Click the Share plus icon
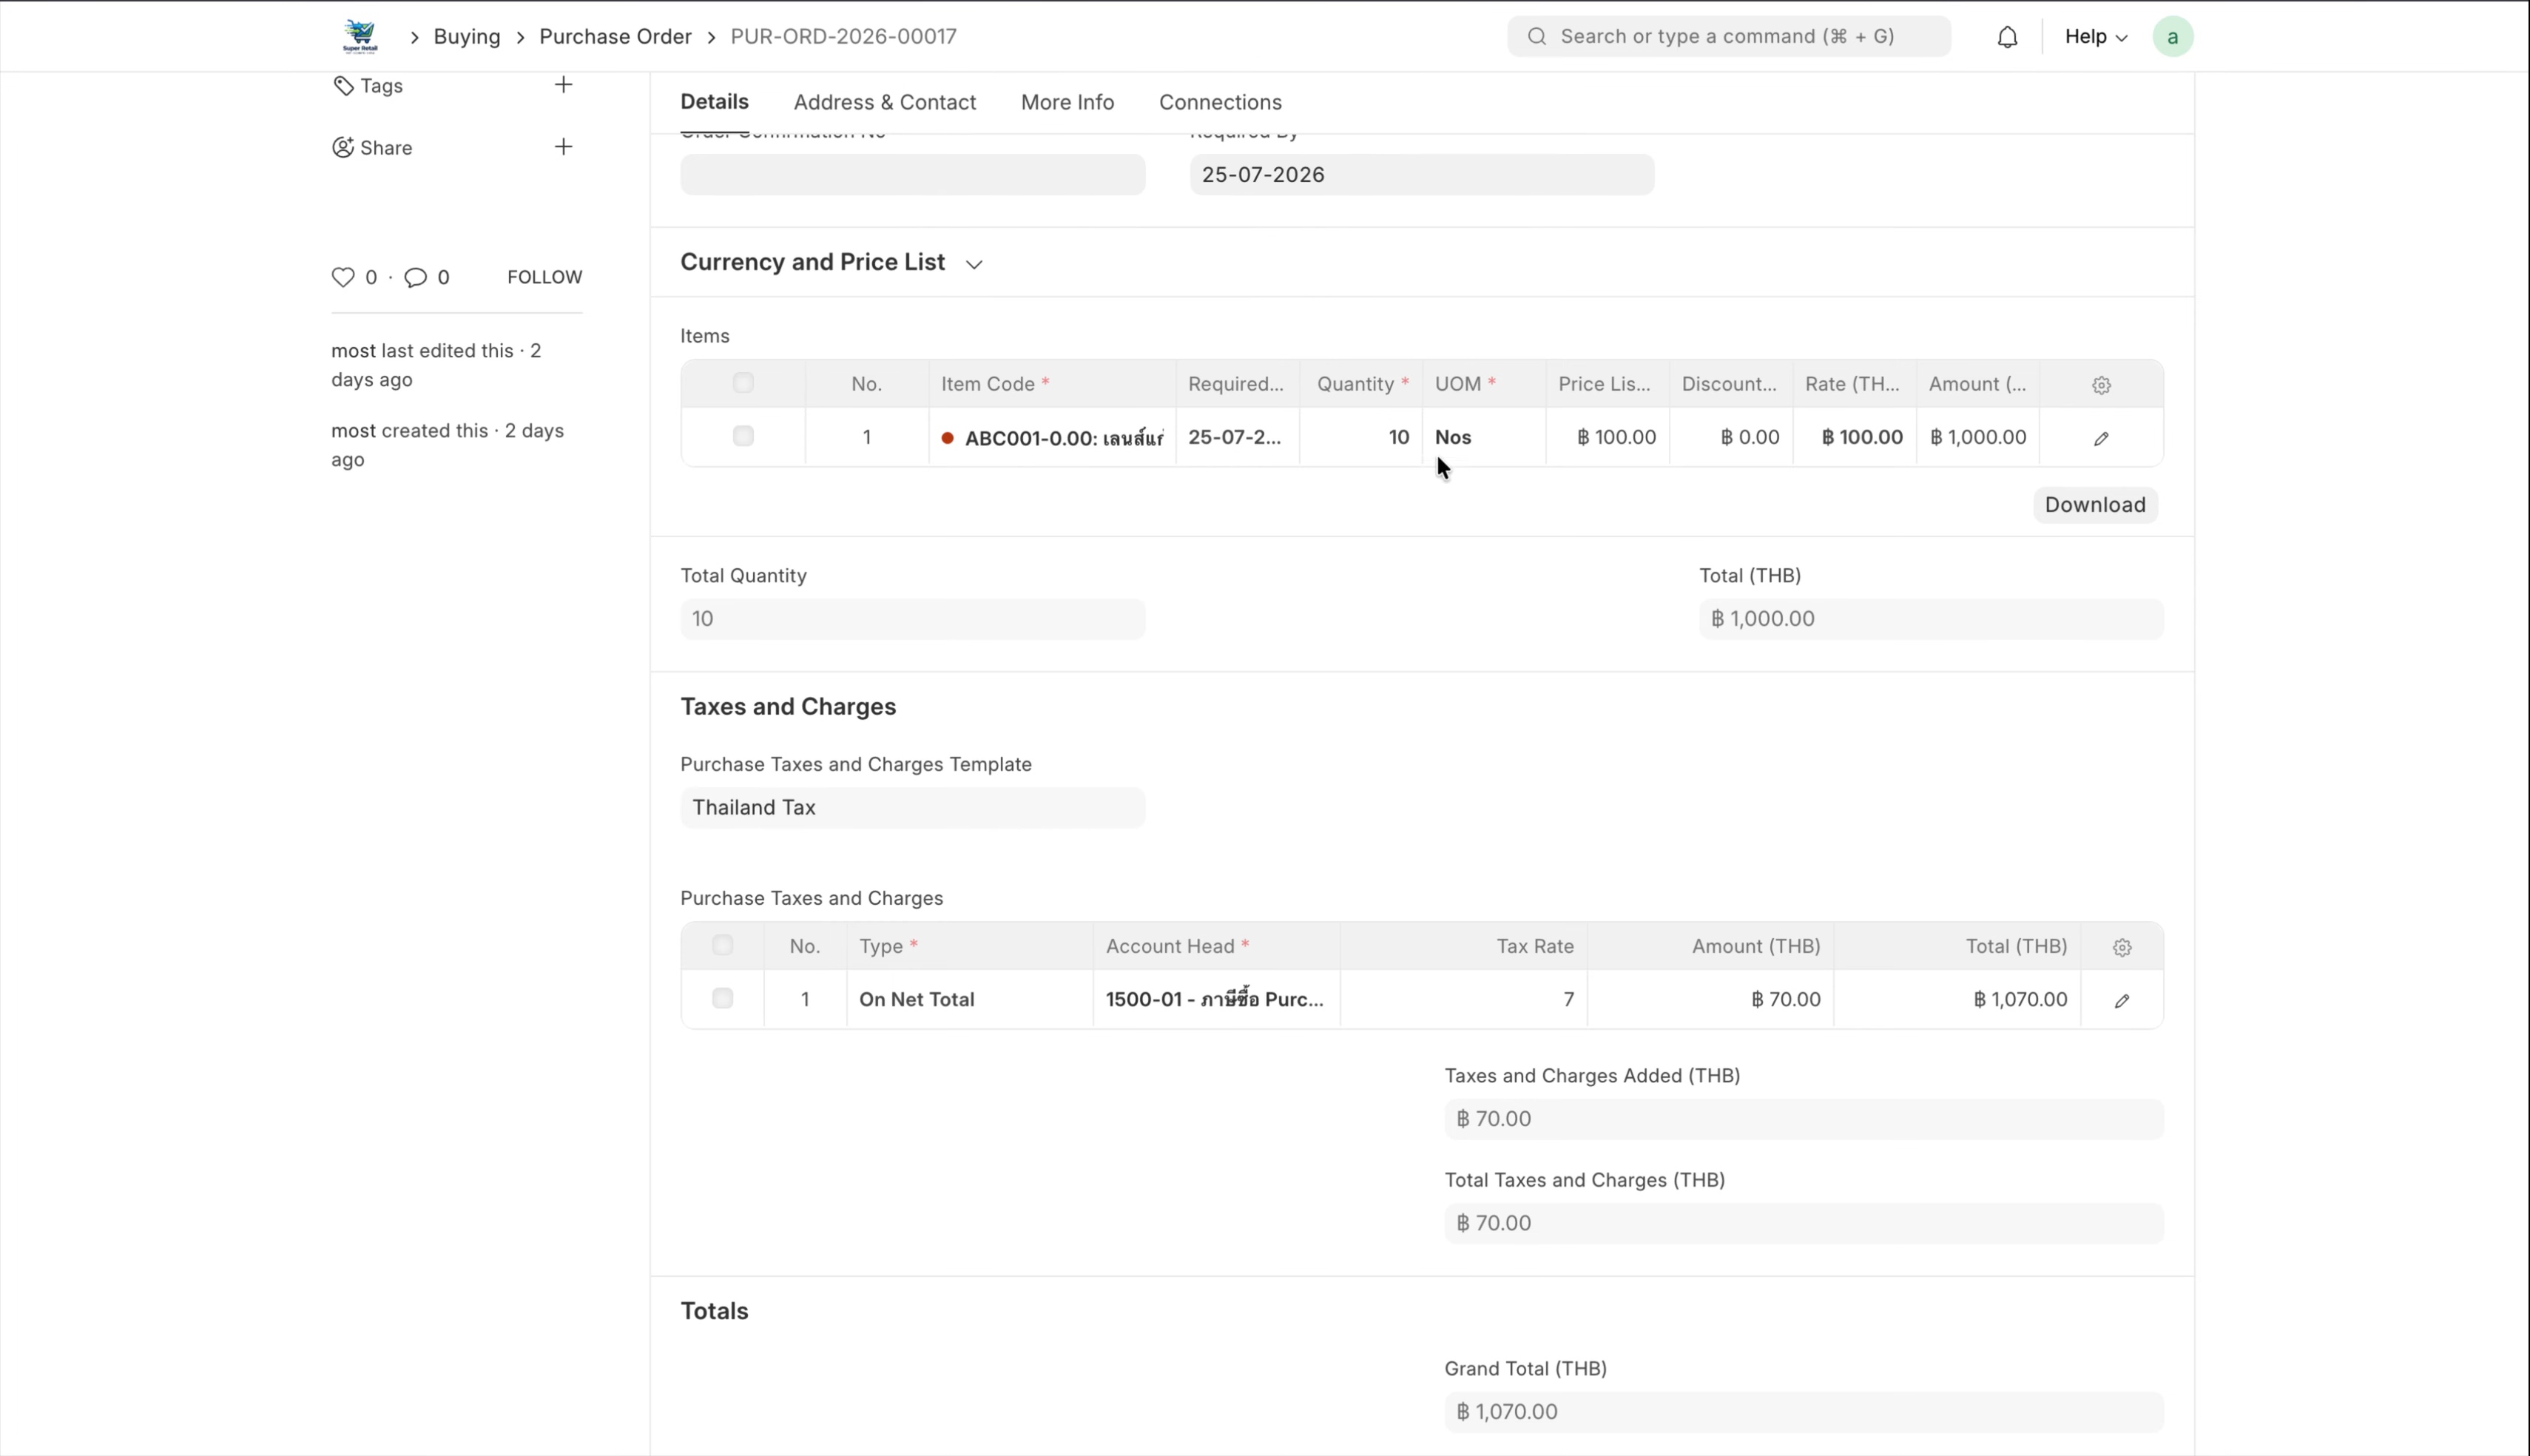 click(564, 147)
